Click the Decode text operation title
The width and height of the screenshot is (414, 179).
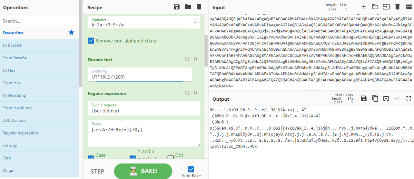pyautogui.click(x=100, y=59)
